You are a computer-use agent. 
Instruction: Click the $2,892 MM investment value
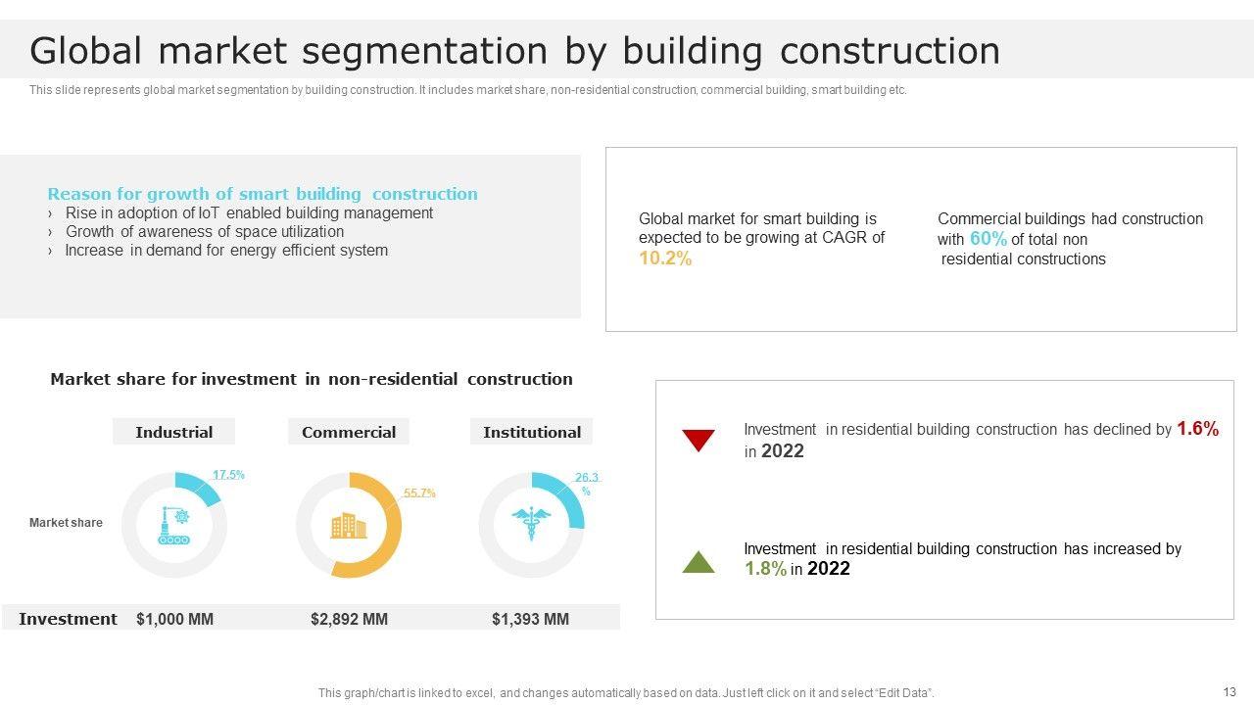coord(349,619)
